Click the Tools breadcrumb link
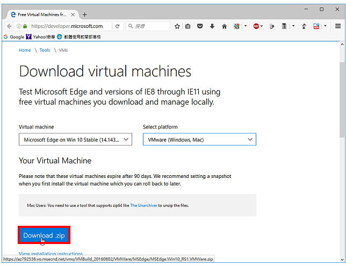The image size is (346, 265). 45,50
